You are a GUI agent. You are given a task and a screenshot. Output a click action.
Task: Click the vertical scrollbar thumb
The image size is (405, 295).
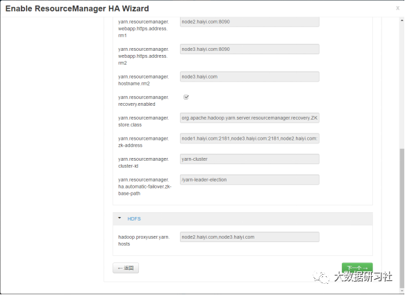tap(402, 217)
